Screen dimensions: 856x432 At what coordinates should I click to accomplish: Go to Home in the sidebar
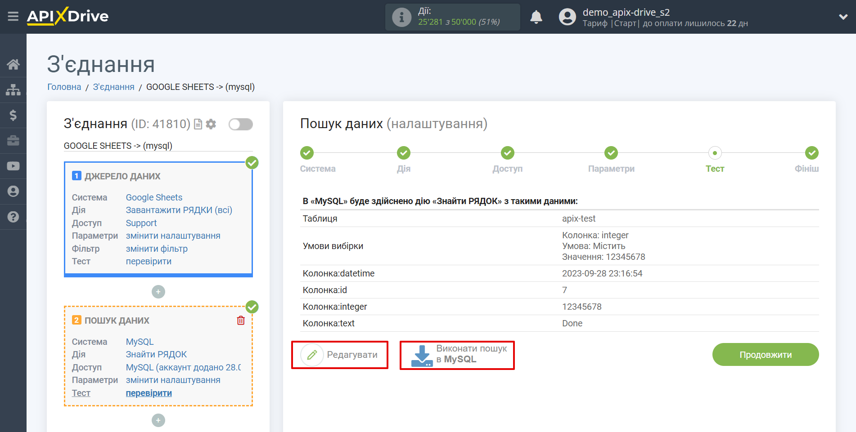(x=13, y=64)
